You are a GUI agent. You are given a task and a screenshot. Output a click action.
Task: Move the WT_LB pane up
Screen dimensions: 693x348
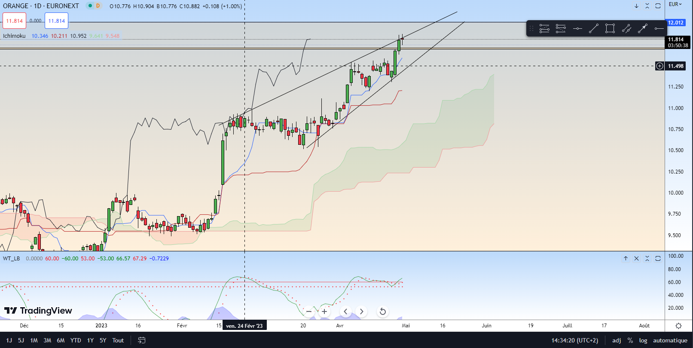(626, 259)
